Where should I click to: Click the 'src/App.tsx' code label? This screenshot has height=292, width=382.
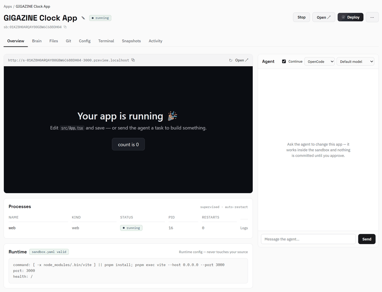point(72,128)
